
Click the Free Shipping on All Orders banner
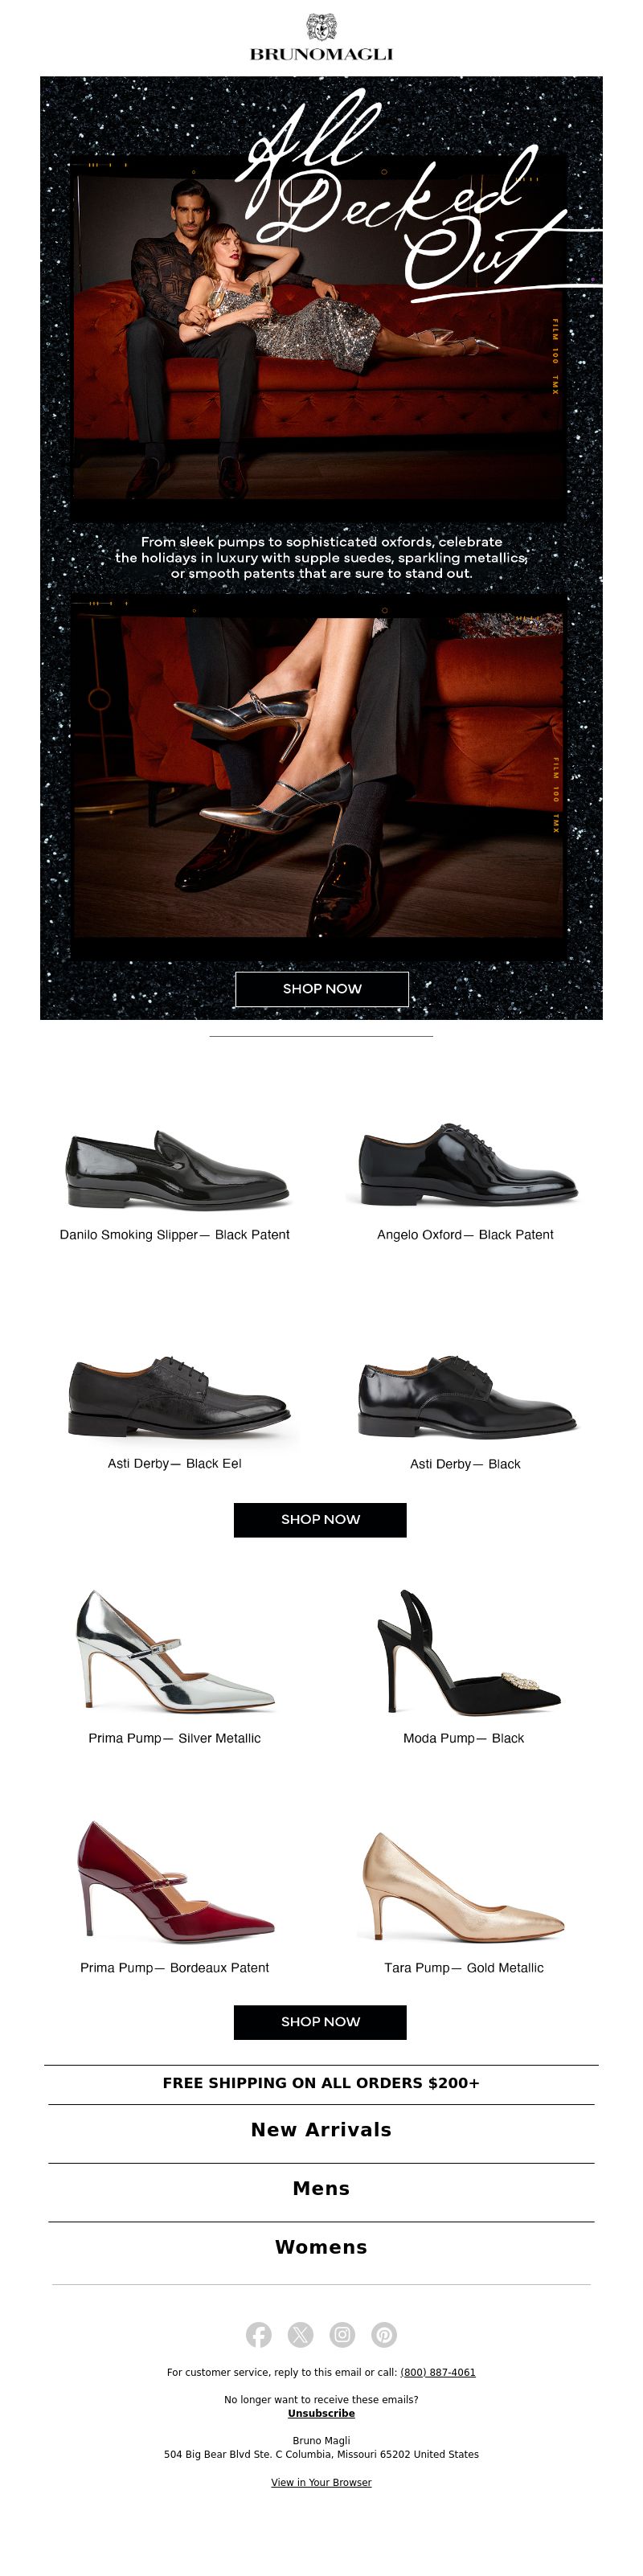(321, 2083)
